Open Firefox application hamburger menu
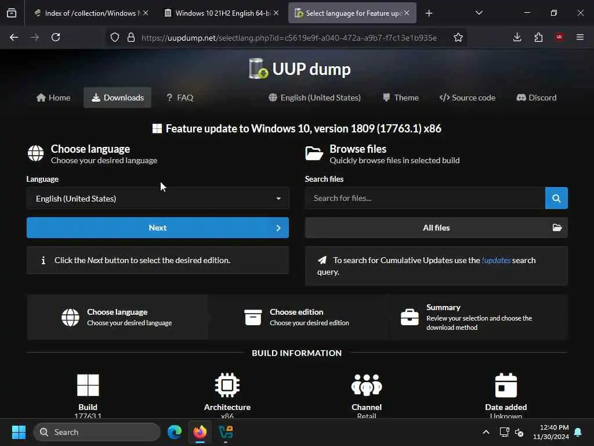This screenshot has height=446, width=594. pyautogui.click(x=580, y=37)
